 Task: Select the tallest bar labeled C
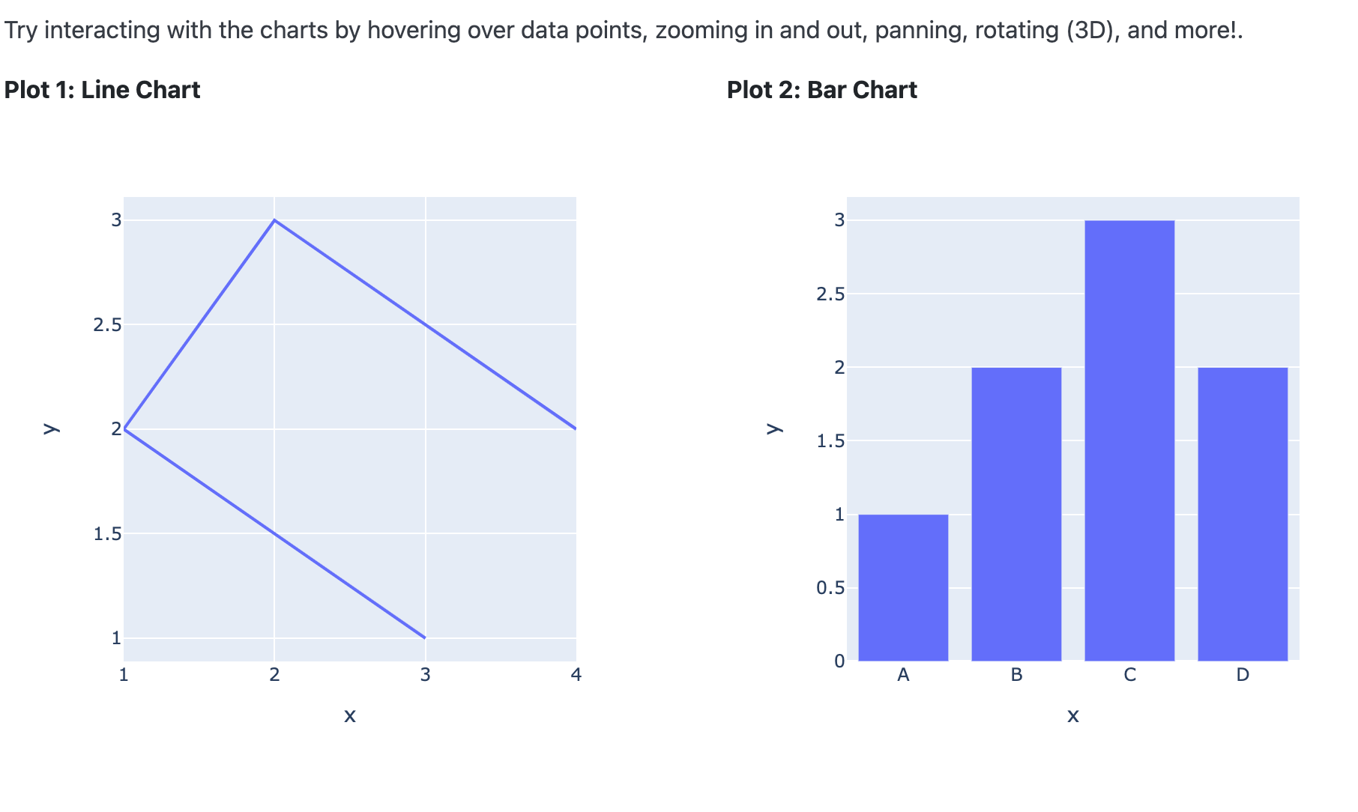click(1129, 440)
